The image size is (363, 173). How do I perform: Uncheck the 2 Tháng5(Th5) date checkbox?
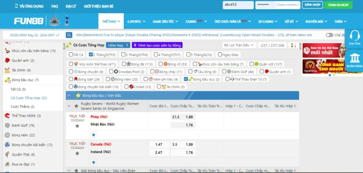[x=91, y=55]
